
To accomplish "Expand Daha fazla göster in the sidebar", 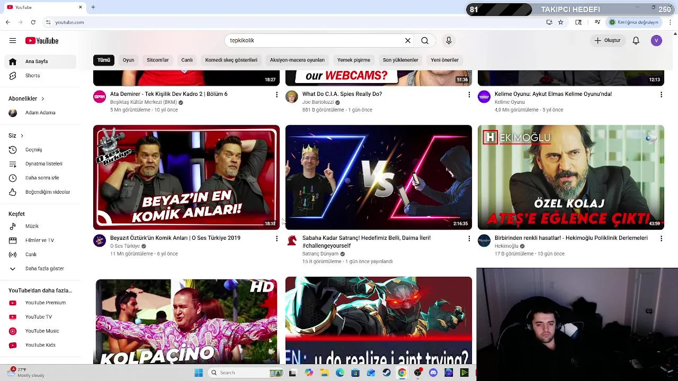I will click(x=41, y=269).
